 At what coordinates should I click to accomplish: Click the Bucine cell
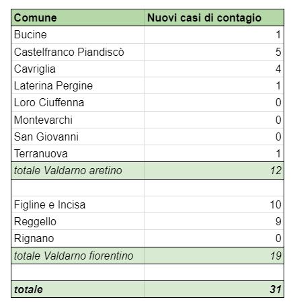coord(77,35)
